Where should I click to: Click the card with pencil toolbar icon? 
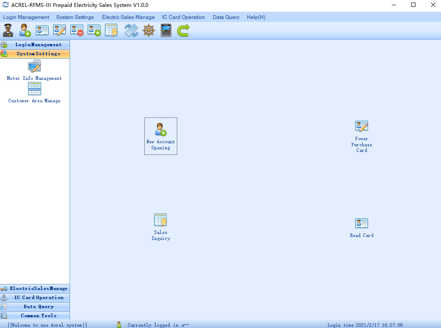pos(59,31)
